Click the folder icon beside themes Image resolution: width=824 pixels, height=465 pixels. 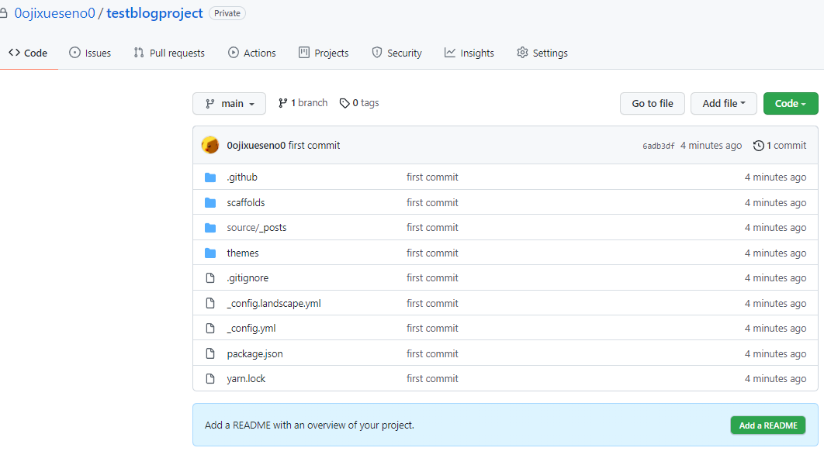[210, 253]
